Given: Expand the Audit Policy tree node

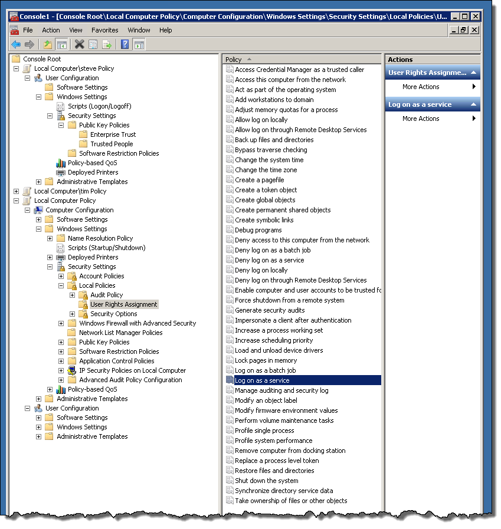Looking at the screenshot, I should (72, 295).
